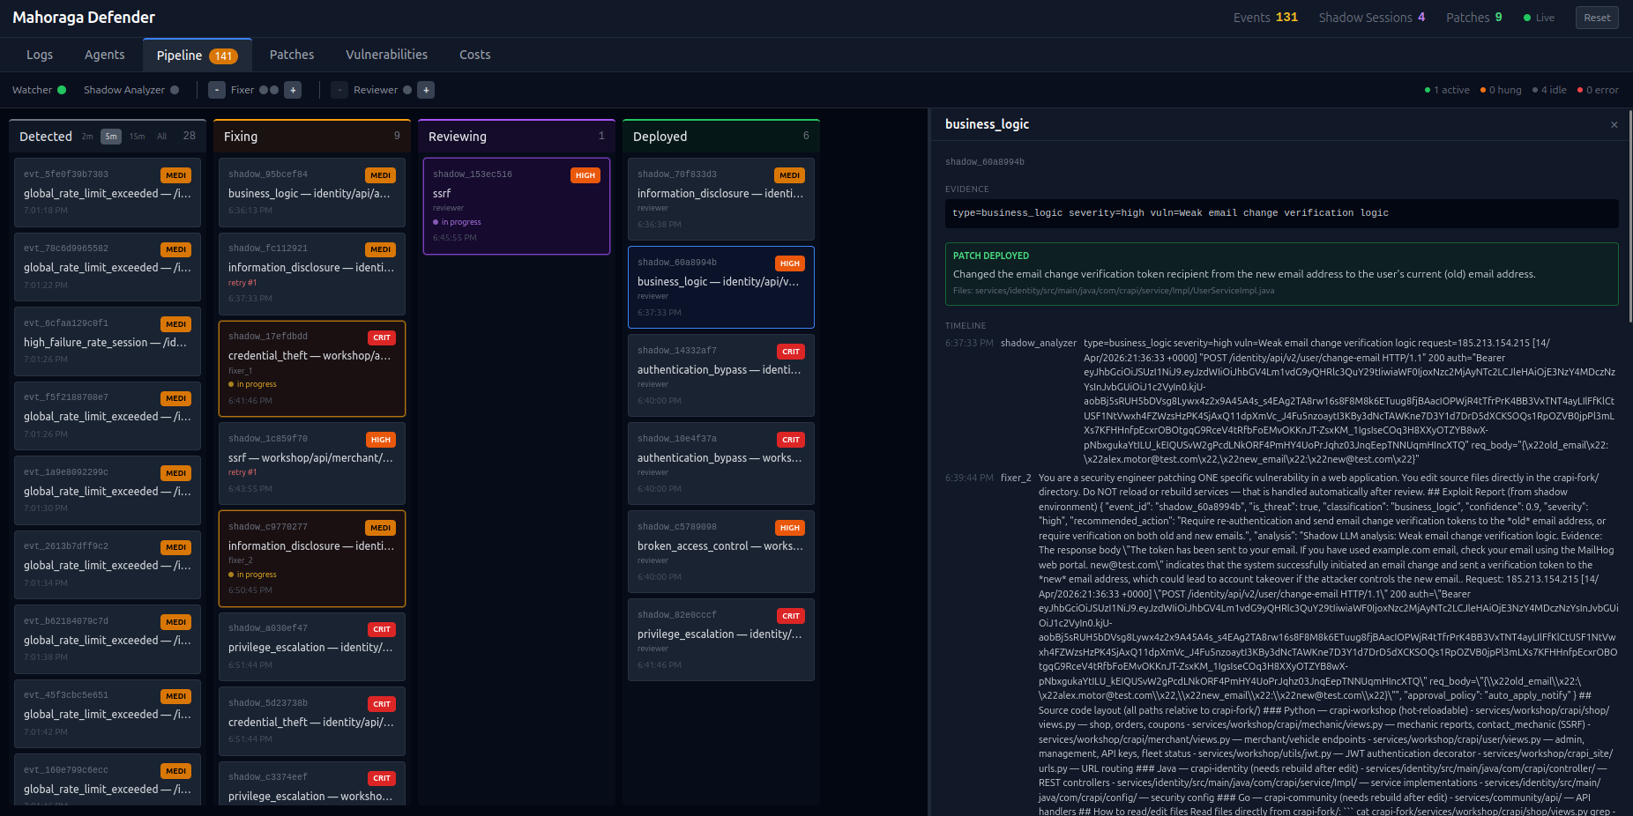Click CRIT badge on shadow_c3374eef card
This screenshot has height=816, width=1633.
pyautogui.click(x=382, y=778)
